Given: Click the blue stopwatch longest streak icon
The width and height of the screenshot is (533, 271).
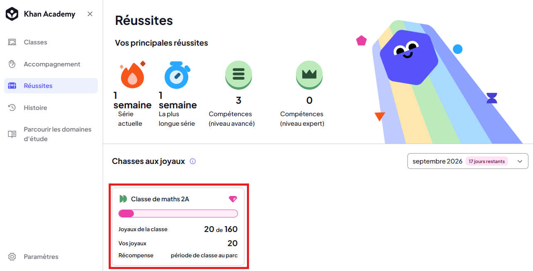Looking at the screenshot, I should (x=177, y=74).
